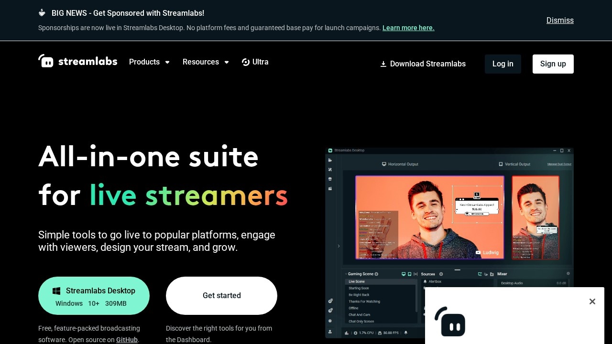Add a new source with the plus icon
Screen dimensions: 612x344
coord(441,274)
